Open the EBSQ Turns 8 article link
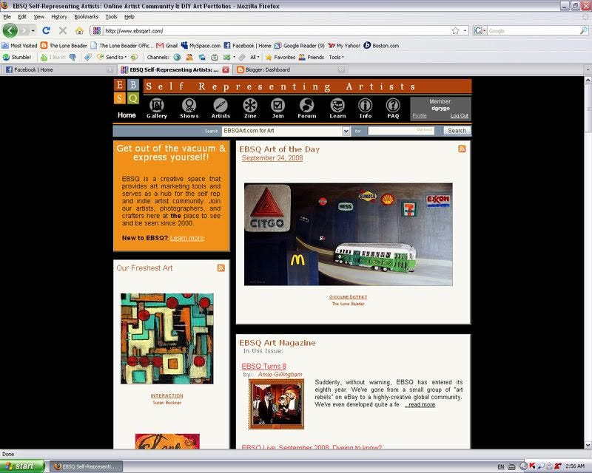The height and width of the screenshot is (473, 592). tap(263, 366)
